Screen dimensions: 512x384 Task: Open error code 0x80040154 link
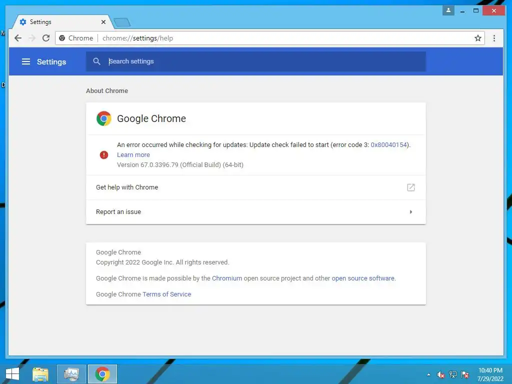[x=388, y=145]
